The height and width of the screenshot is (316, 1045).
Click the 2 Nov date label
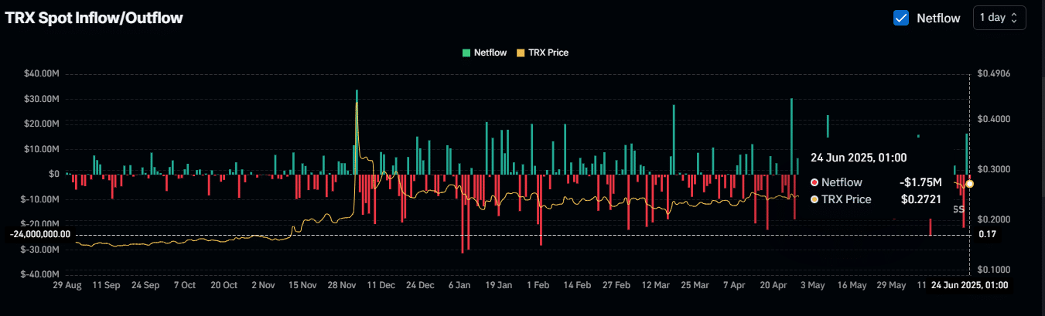click(x=264, y=285)
